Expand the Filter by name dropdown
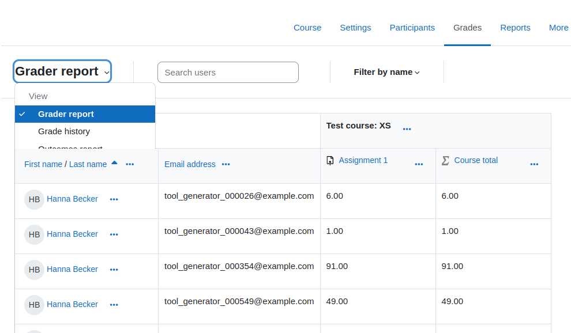This screenshot has height=333, width=571. pyautogui.click(x=387, y=72)
